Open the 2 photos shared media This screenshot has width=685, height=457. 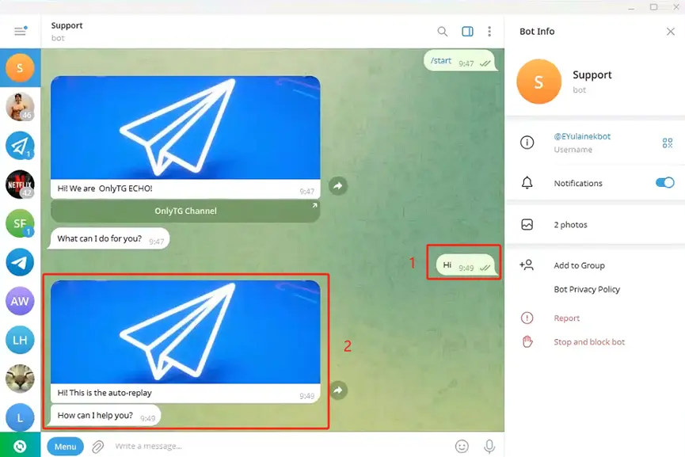[570, 225]
